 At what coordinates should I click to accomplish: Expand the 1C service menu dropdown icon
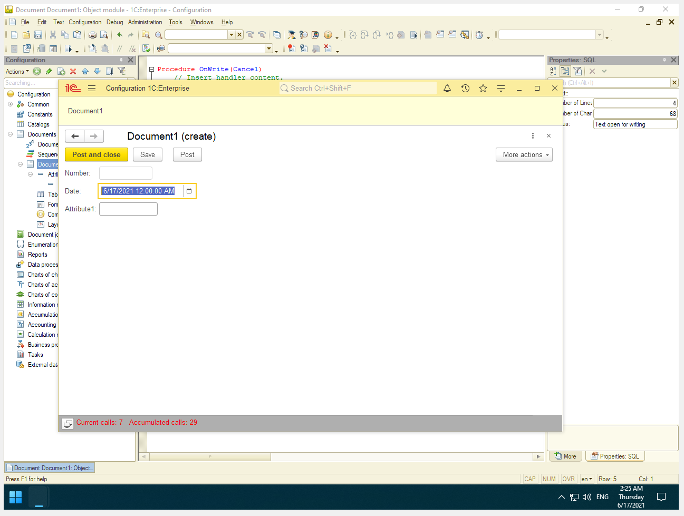501,89
